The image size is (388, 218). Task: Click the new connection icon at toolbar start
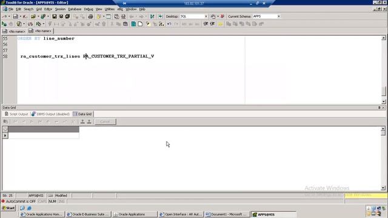5,16
